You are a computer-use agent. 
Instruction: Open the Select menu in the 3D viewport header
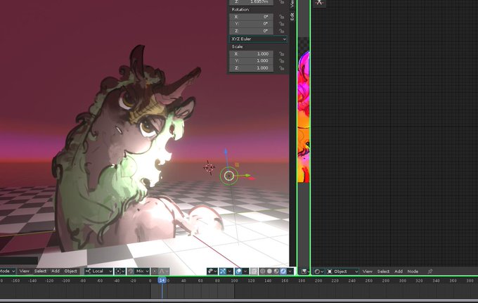click(x=40, y=271)
